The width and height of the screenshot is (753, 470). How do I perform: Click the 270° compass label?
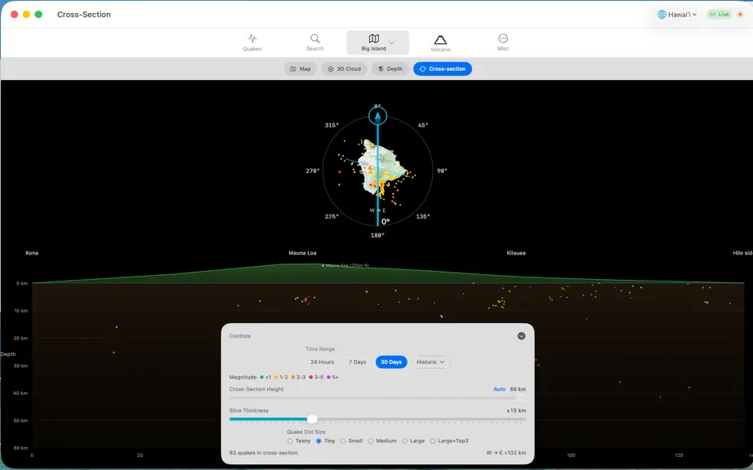313,171
